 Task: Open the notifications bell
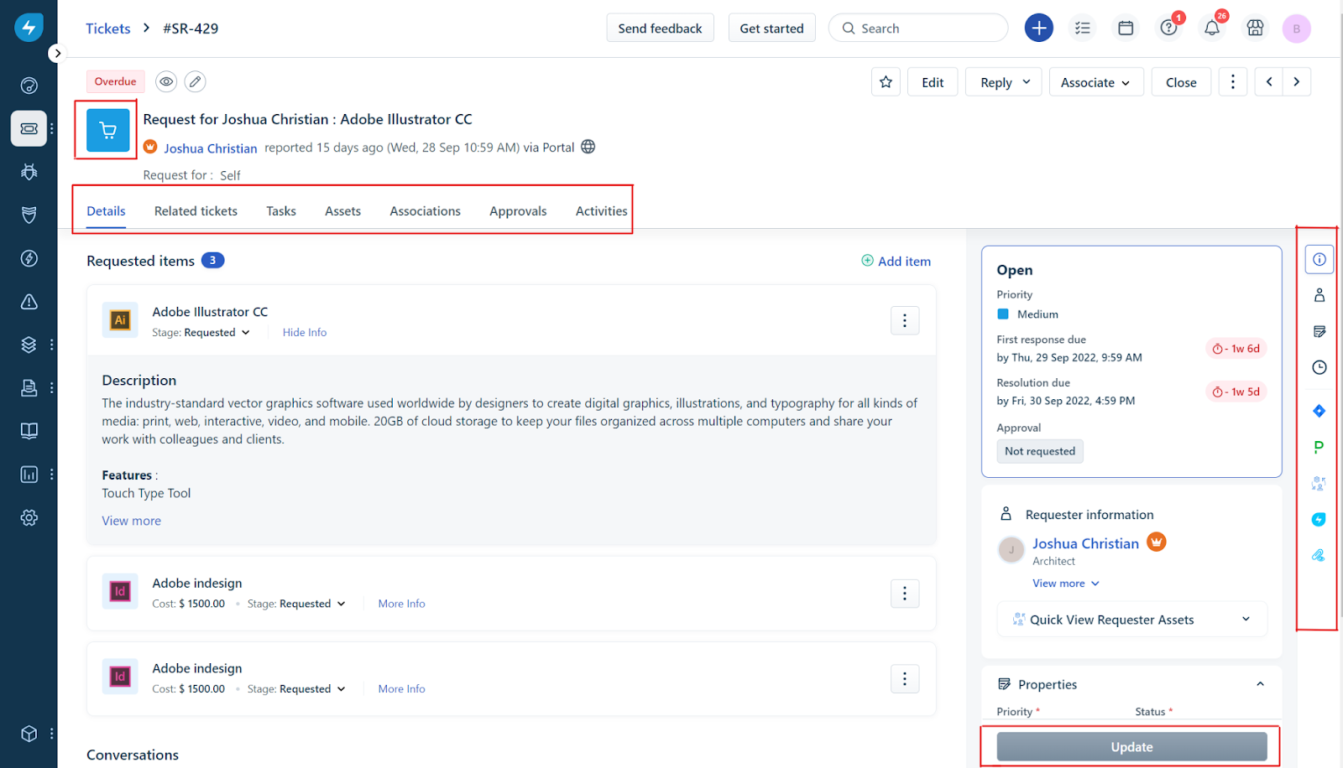(1212, 28)
